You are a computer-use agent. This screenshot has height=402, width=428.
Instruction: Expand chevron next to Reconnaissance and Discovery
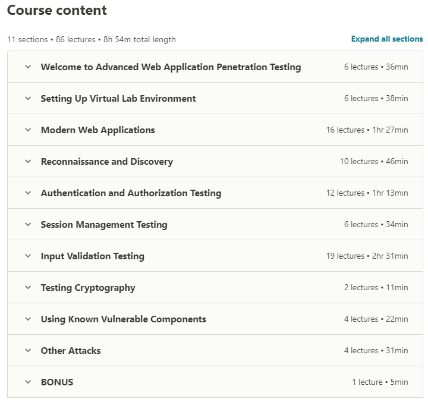28,162
